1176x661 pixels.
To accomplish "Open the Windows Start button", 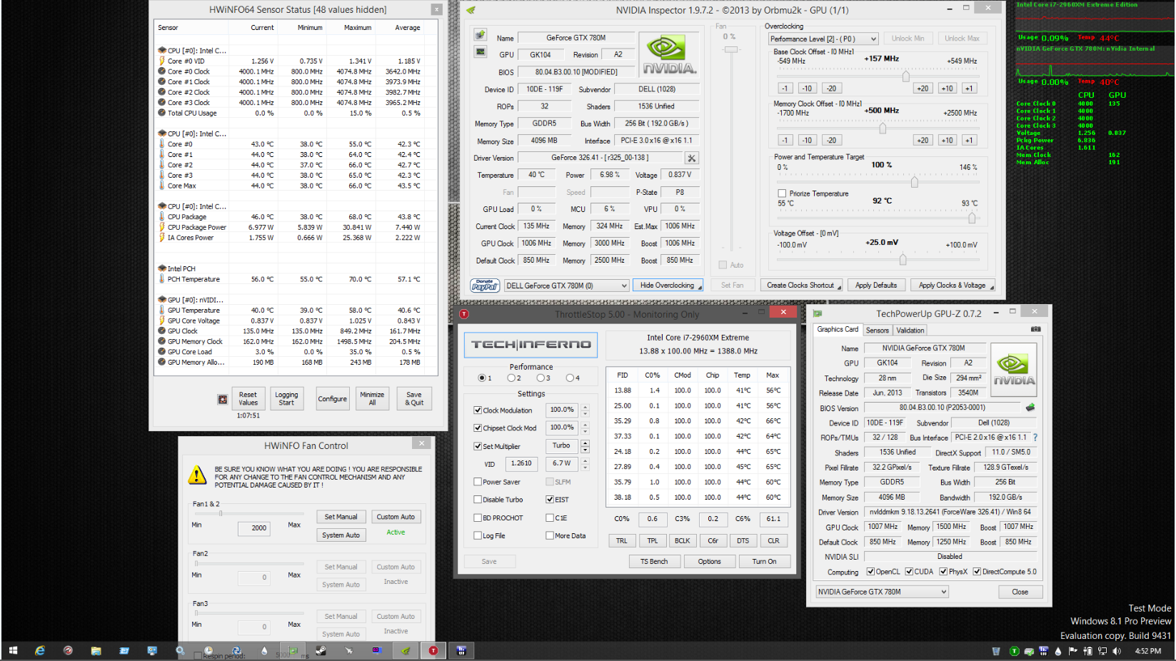I will point(13,650).
